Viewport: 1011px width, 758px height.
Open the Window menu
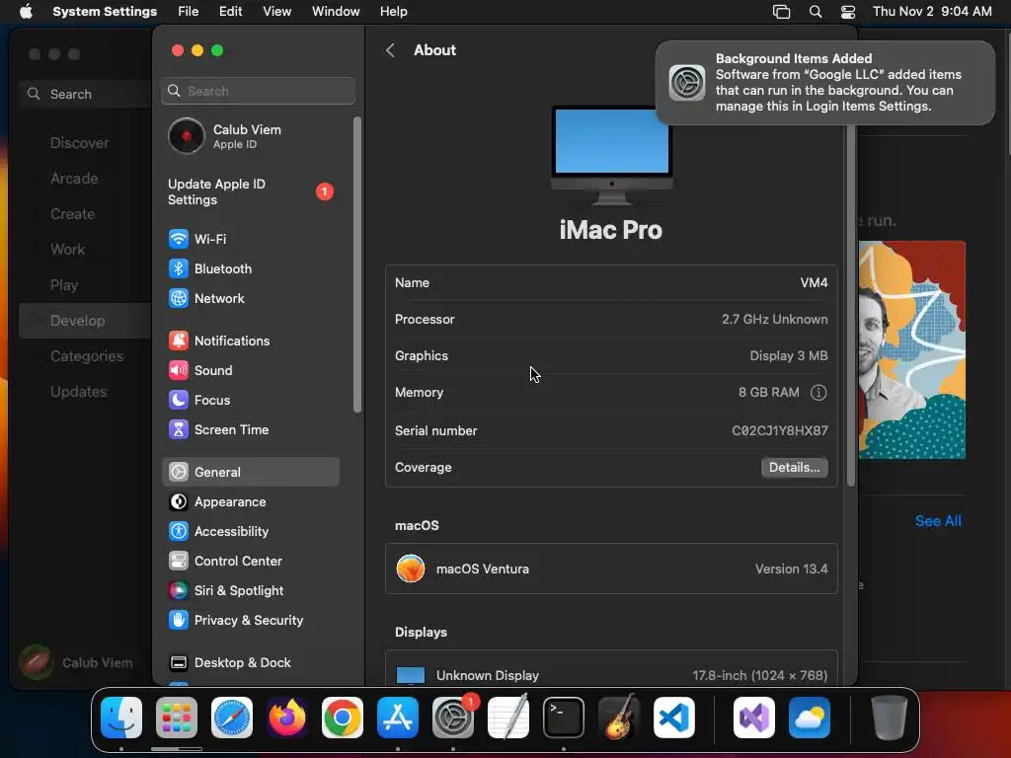[x=336, y=12]
